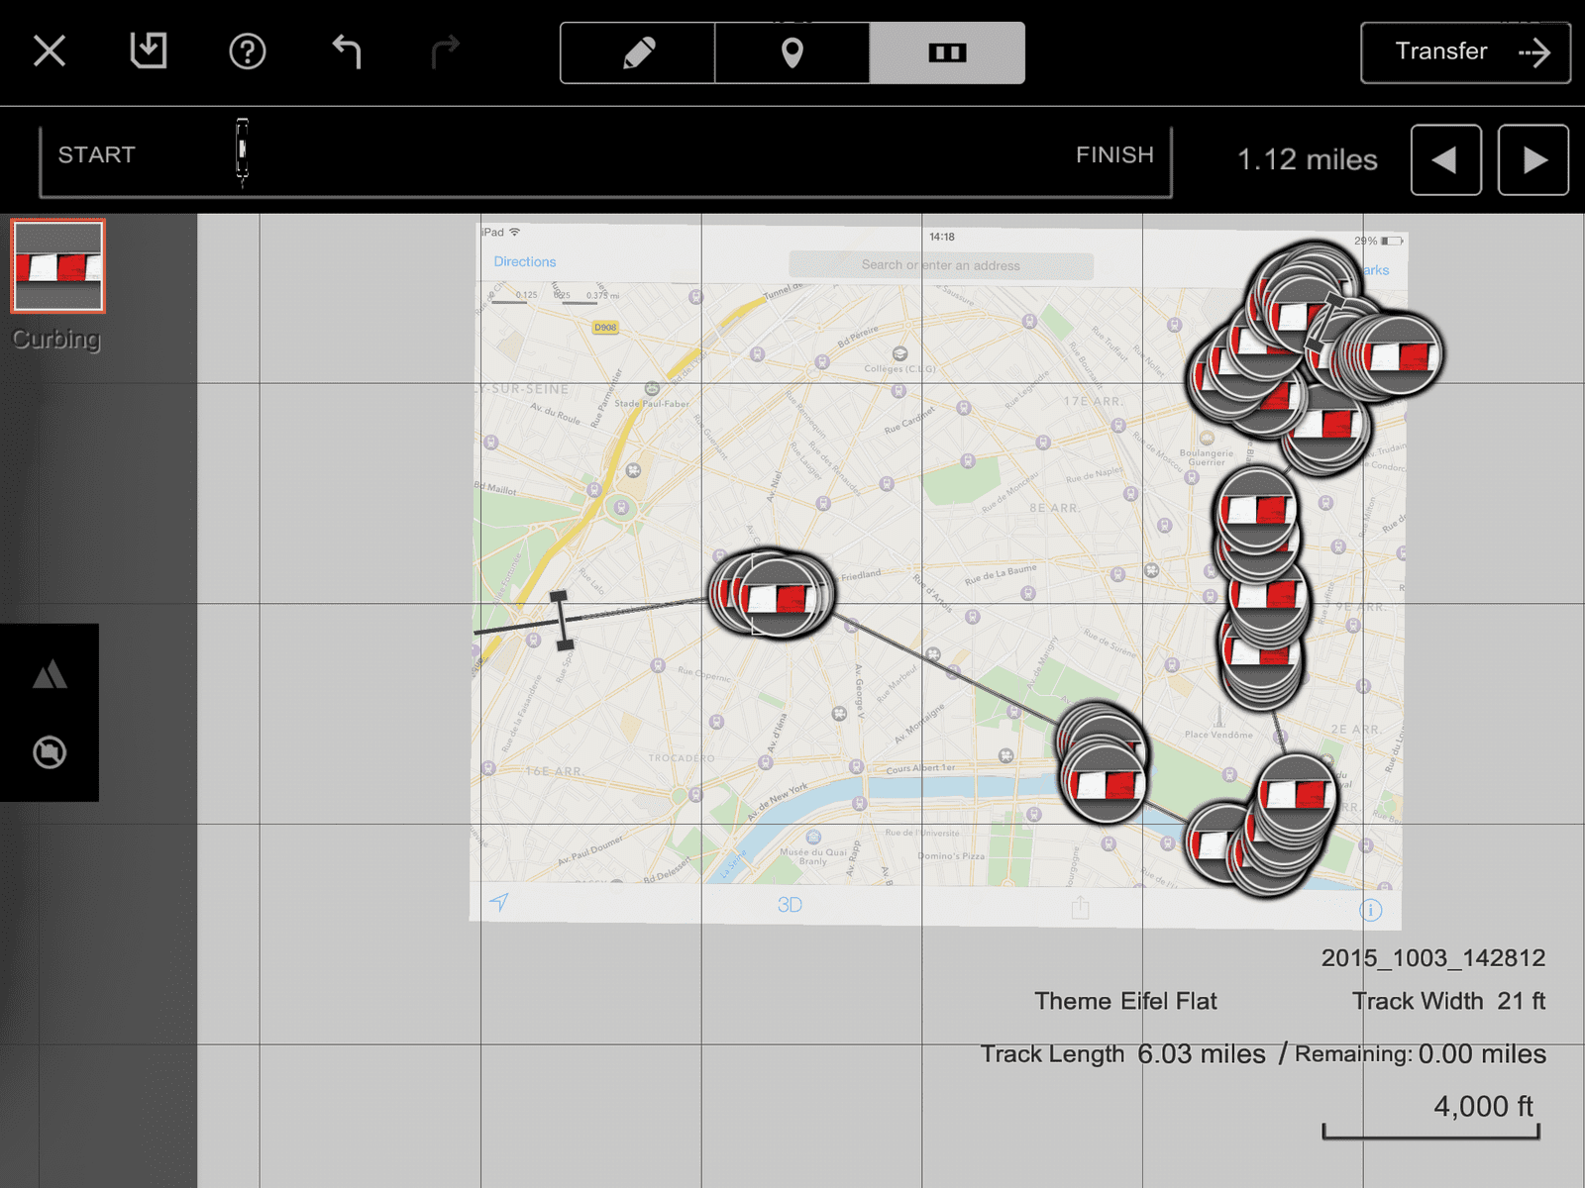
Task: Click the FINISH label on the progress bar
Action: point(1114,155)
